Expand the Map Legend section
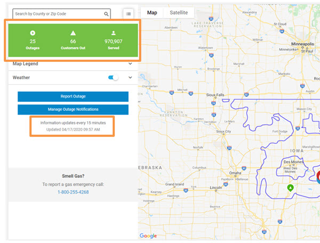320x243 pixels. point(130,63)
